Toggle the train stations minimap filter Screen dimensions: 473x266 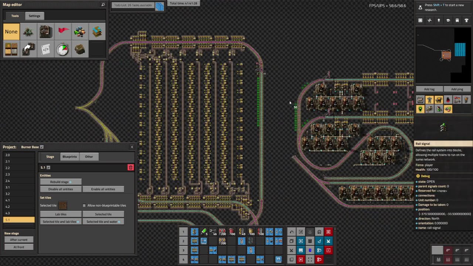[457, 100]
